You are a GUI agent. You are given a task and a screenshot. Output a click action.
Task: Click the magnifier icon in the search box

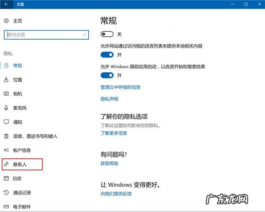point(84,34)
